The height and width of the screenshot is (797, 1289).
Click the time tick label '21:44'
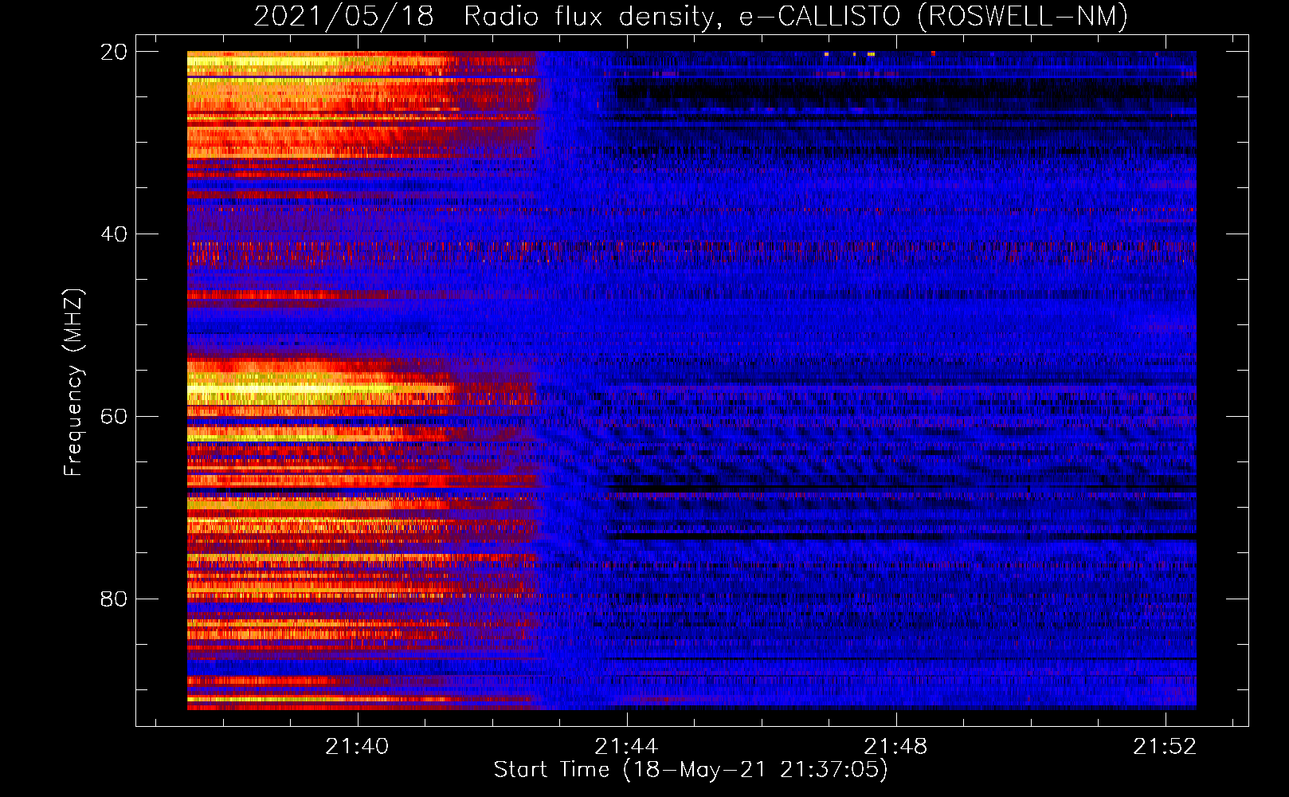tap(626, 746)
